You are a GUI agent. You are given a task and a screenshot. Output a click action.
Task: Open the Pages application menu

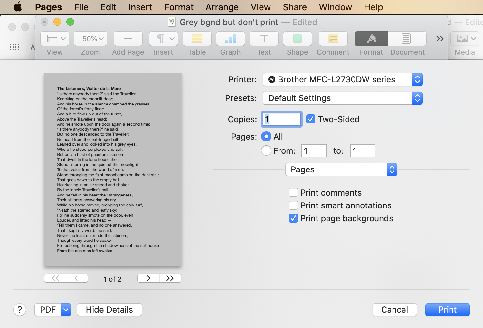click(x=49, y=7)
